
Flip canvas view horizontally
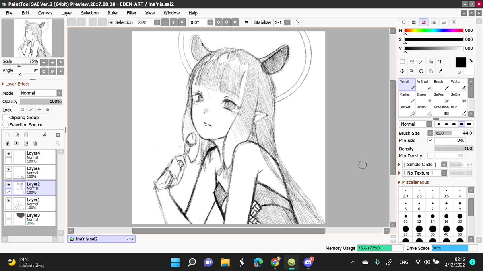coord(247,22)
